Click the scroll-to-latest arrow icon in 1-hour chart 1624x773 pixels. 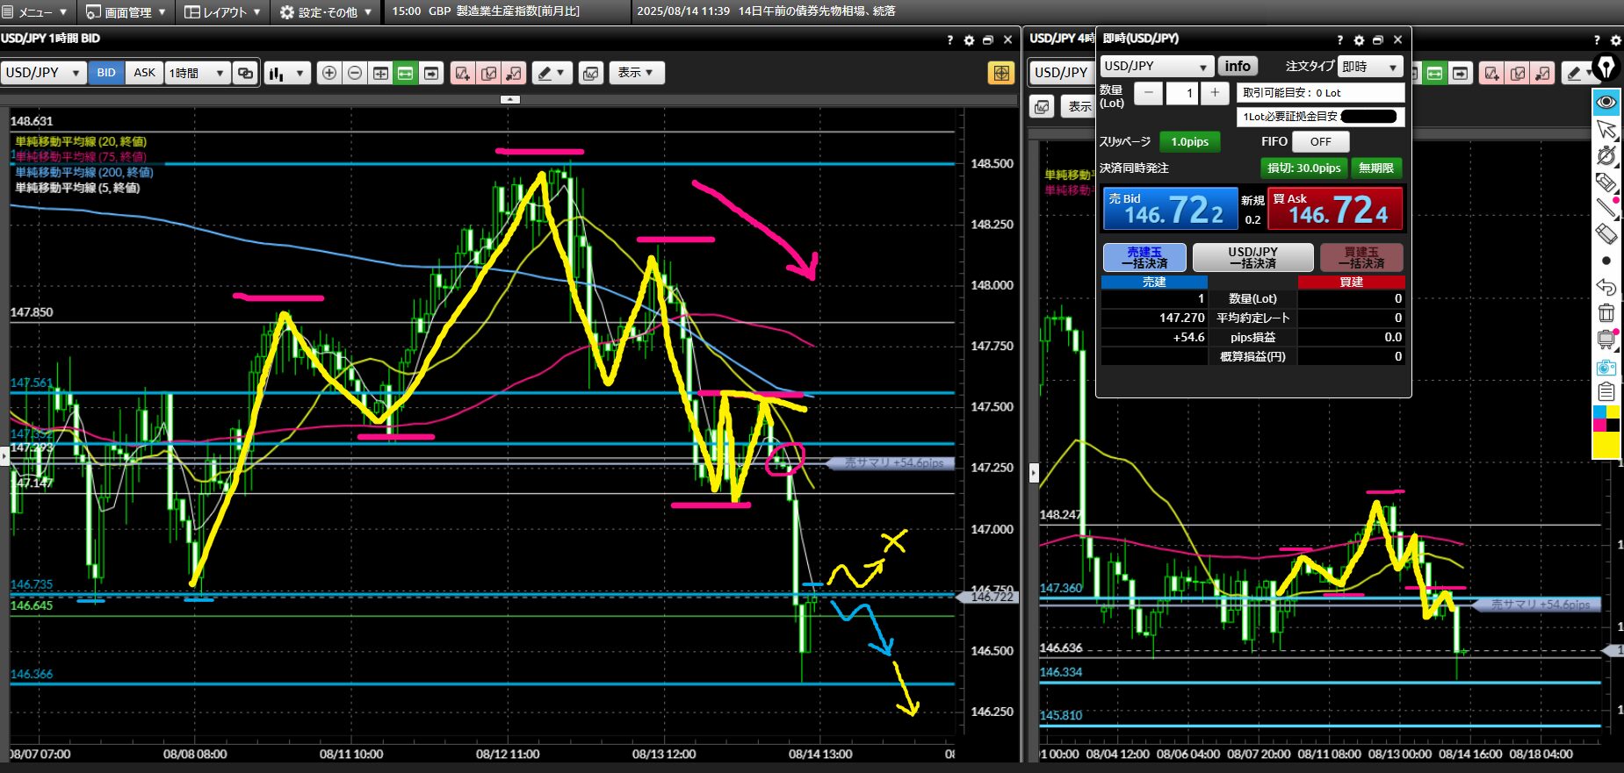(x=430, y=73)
